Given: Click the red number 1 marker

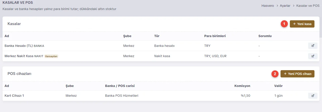Looking at the screenshot, I should tap(284, 24).
